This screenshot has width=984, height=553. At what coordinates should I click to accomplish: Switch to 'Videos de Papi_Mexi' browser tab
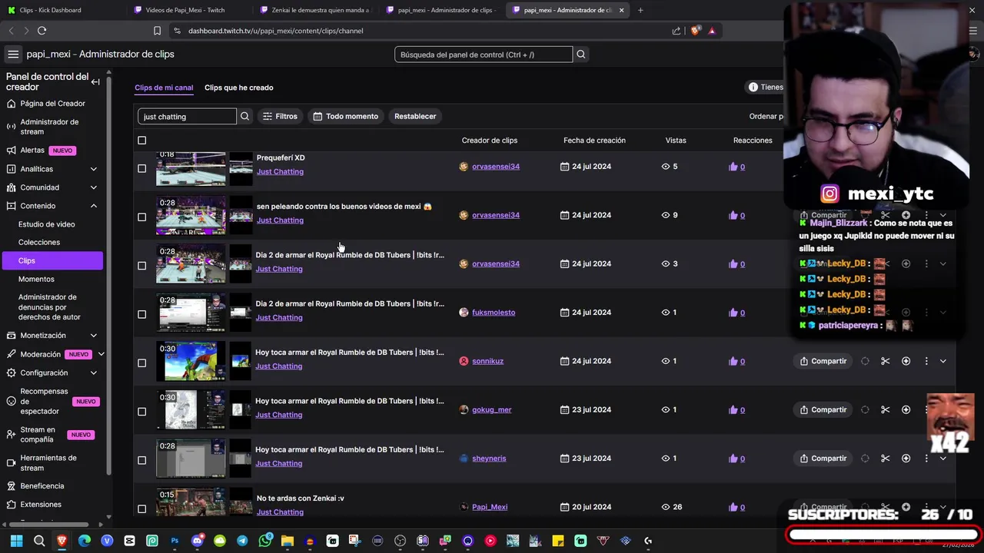184,10
